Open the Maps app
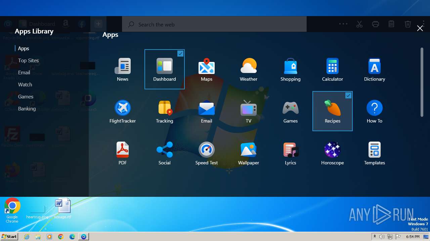 click(207, 69)
